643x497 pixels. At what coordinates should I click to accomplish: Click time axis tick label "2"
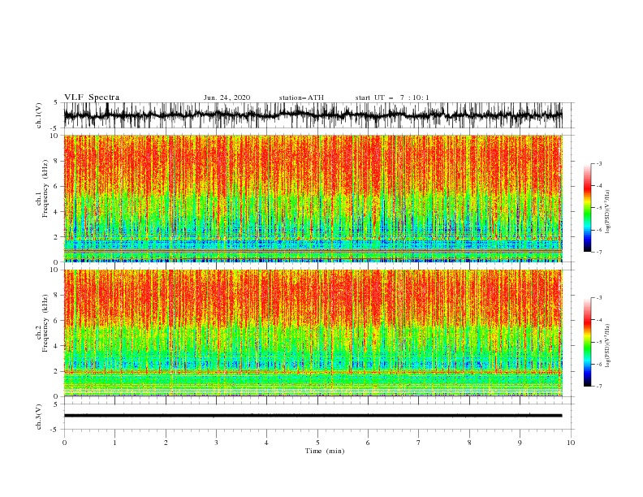166,443
